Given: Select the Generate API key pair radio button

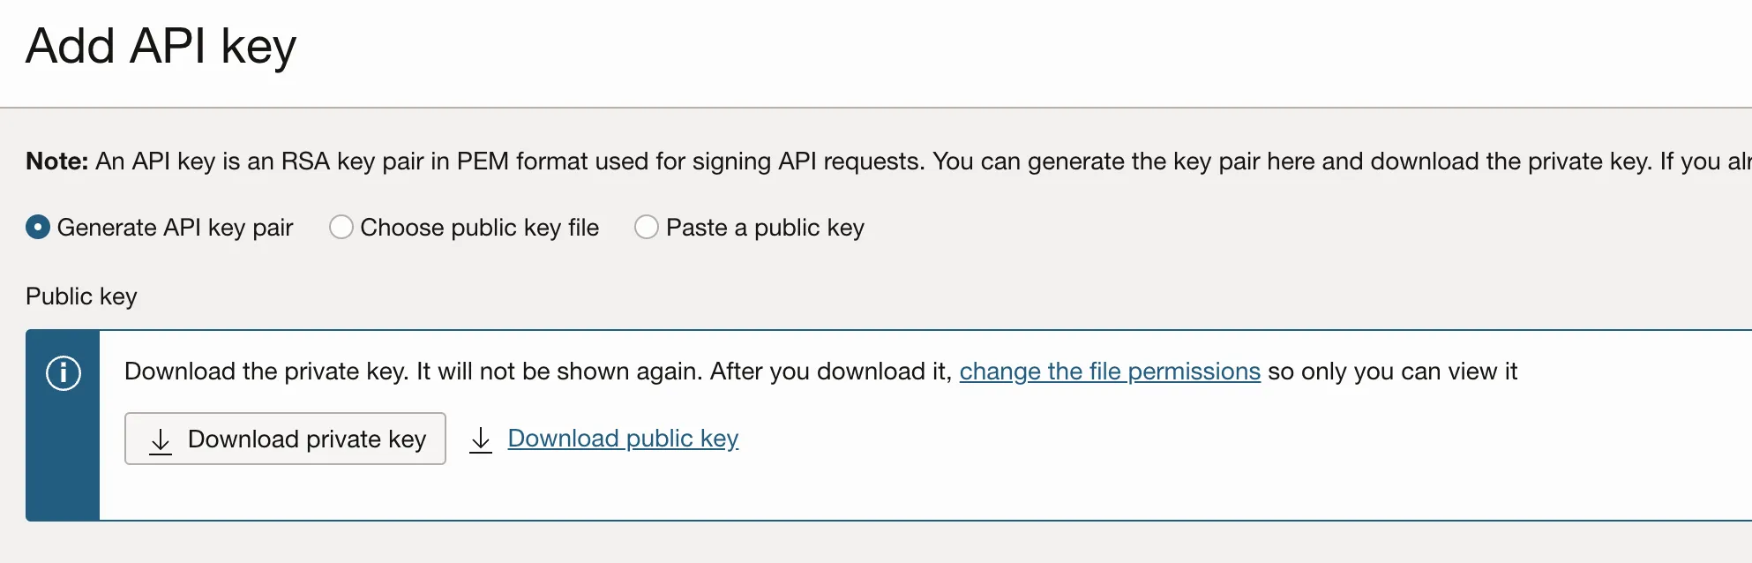Looking at the screenshot, I should [38, 228].
